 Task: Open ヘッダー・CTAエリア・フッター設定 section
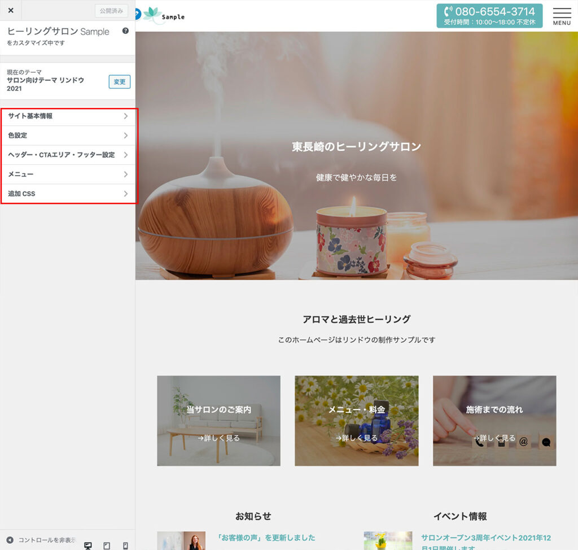coord(68,155)
